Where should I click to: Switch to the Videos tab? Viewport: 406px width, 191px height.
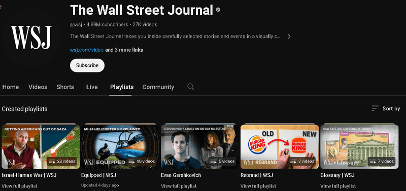[38, 87]
